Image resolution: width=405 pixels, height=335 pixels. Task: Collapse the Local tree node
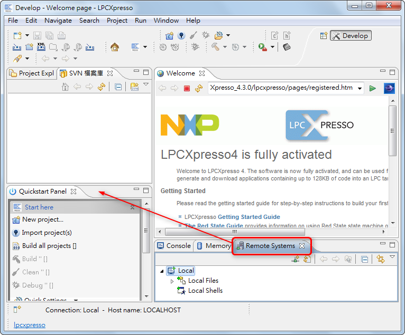pos(162,271)
